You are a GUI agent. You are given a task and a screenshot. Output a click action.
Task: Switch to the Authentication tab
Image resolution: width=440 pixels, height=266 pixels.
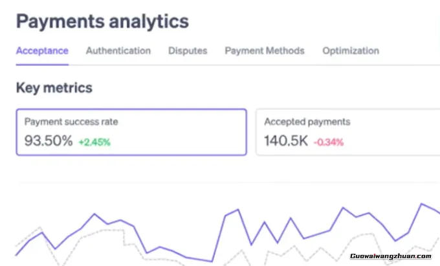pos(118,50)
